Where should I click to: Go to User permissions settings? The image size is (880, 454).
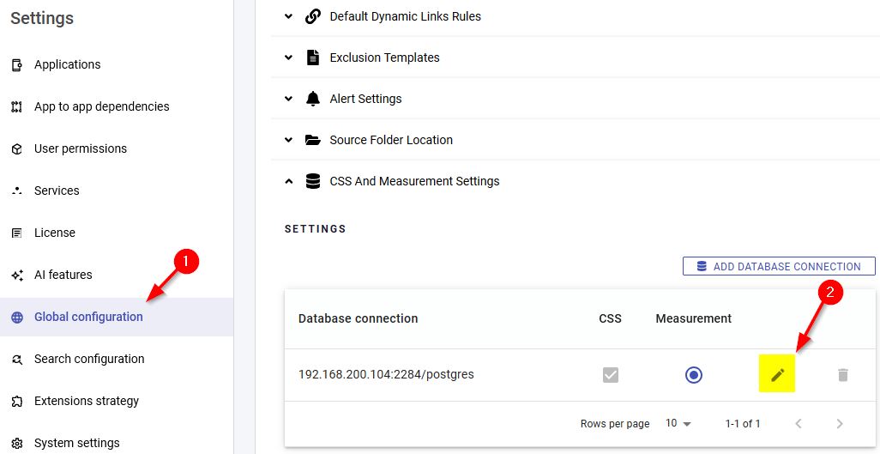click(x=80, y=148)
